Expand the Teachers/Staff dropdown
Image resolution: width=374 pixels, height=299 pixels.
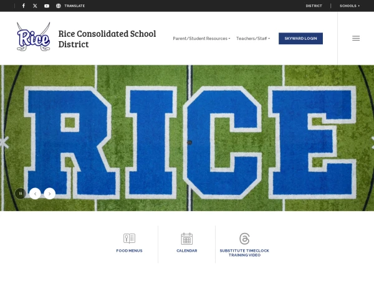tap(253, 39)
